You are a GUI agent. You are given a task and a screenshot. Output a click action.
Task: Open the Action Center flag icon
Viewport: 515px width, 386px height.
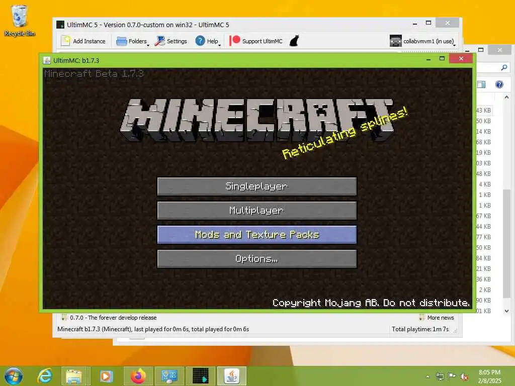click(x=452, y=376)
